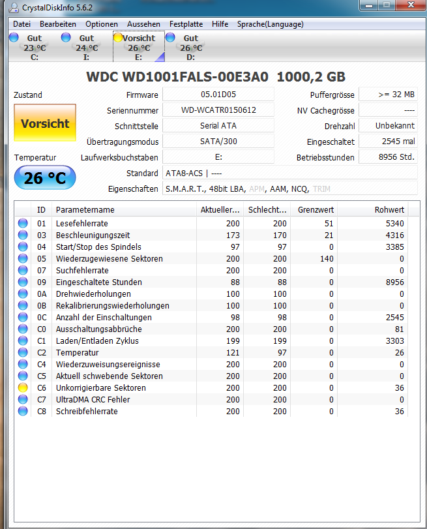This screenshot has height=529, width=427.
Task: Select drive D: tab showing 26 °C
Action: click(x=190, y=47)
